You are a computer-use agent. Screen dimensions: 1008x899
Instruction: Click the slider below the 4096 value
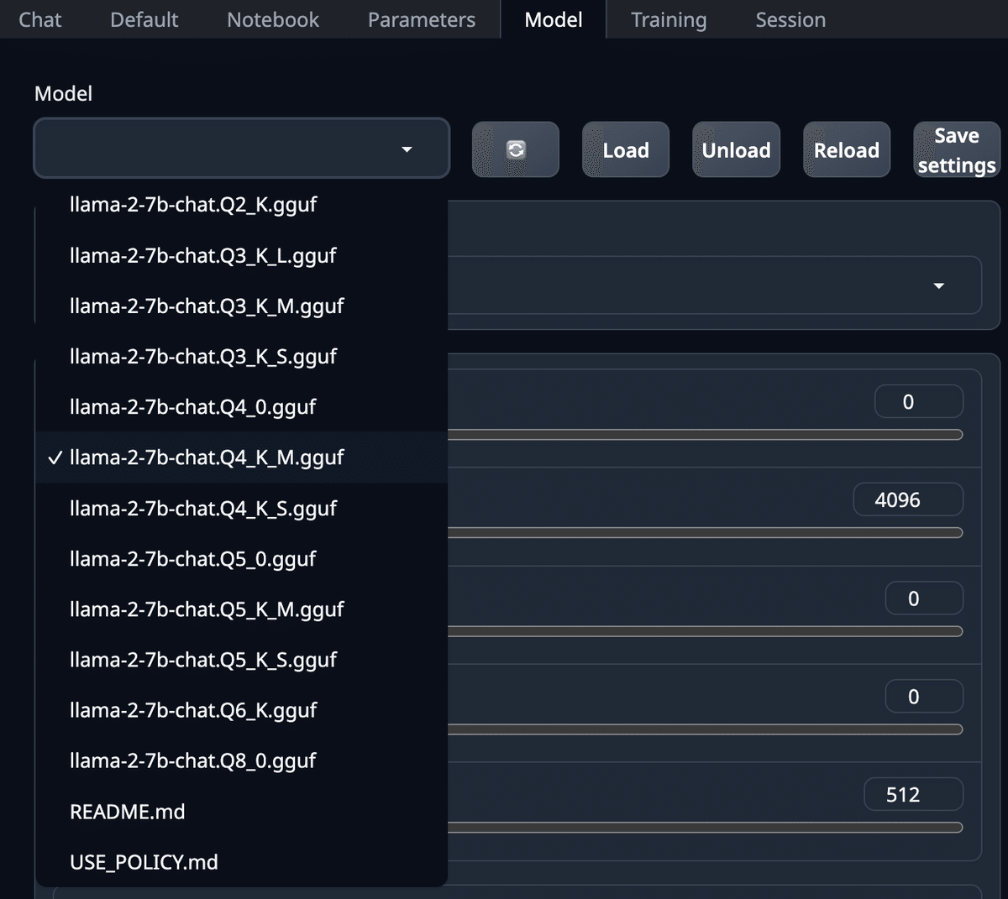tap(705, 533)
